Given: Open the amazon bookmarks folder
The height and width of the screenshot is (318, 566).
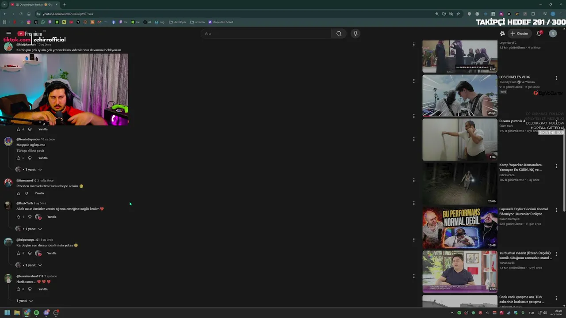Looking at the screenshot, I should pyautogui.click(x=198, y=22).
